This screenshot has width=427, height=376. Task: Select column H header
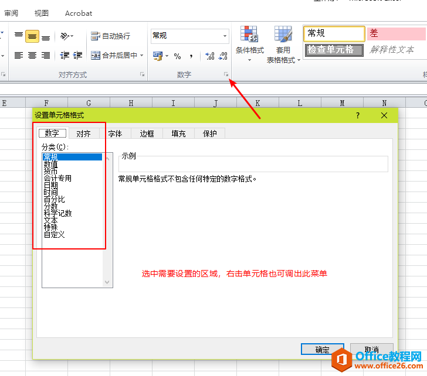coord(131,103)
